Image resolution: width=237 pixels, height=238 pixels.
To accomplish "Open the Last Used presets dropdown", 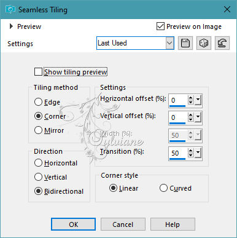I will coord(169,43).
